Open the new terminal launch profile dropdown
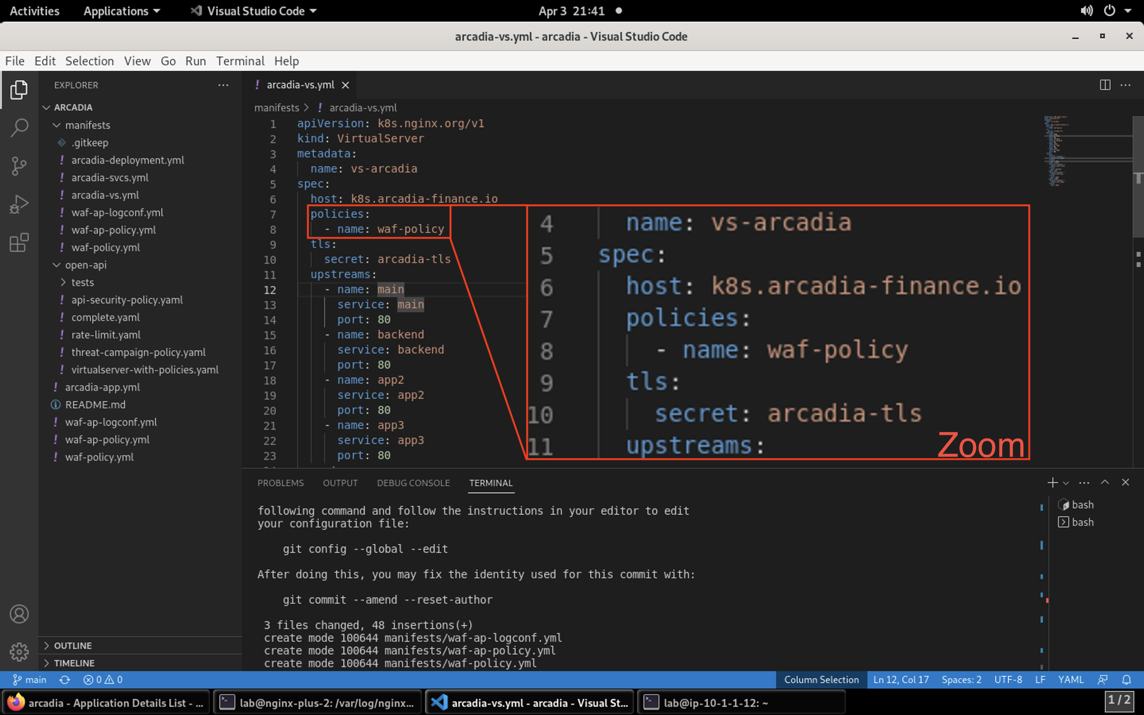Image resolution: width=1144 pixels, height=715 pixels. pyautogui.click(x=1066, y=483)
